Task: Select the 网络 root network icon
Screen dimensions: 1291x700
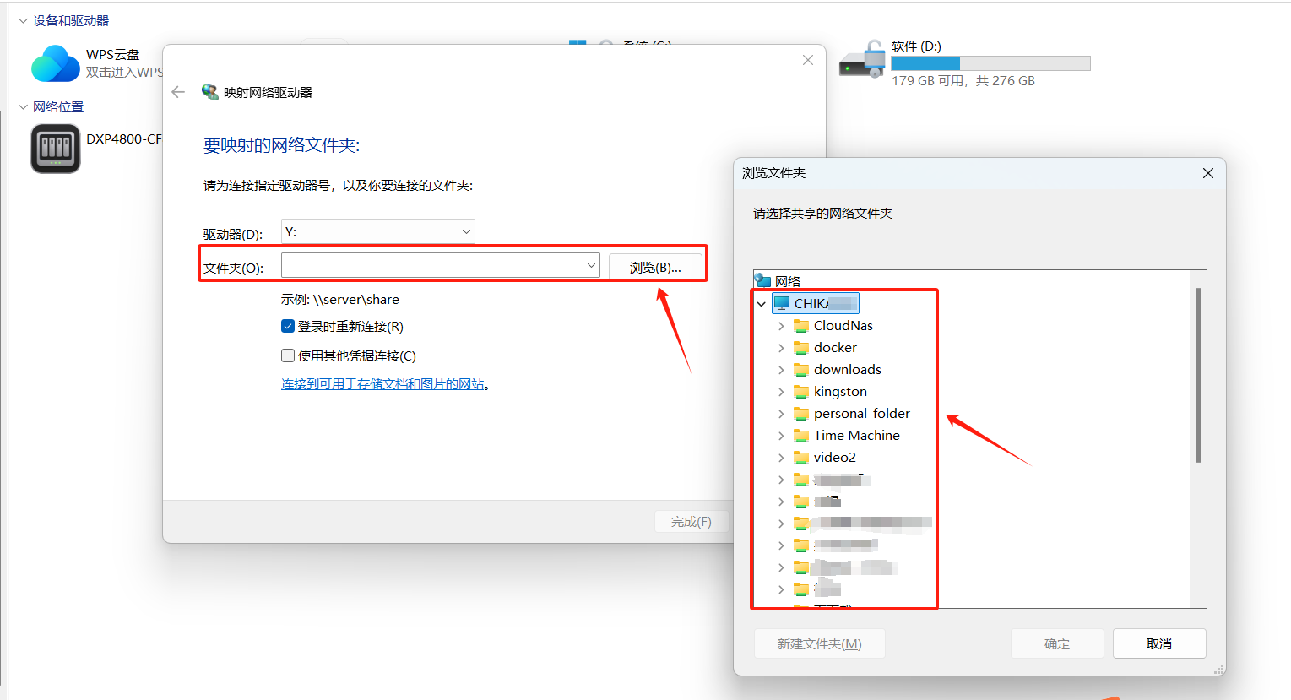Action: tap(763, 280)
